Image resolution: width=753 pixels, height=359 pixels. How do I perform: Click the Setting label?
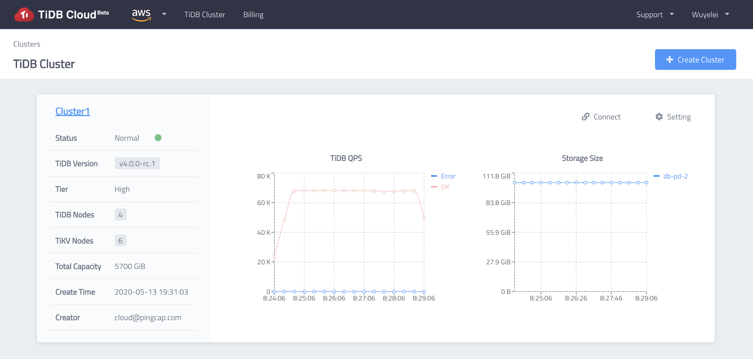pyautogui.click(x=679, y=117)
